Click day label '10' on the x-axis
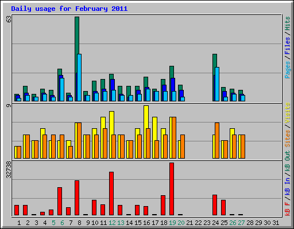 click(95, 223)
